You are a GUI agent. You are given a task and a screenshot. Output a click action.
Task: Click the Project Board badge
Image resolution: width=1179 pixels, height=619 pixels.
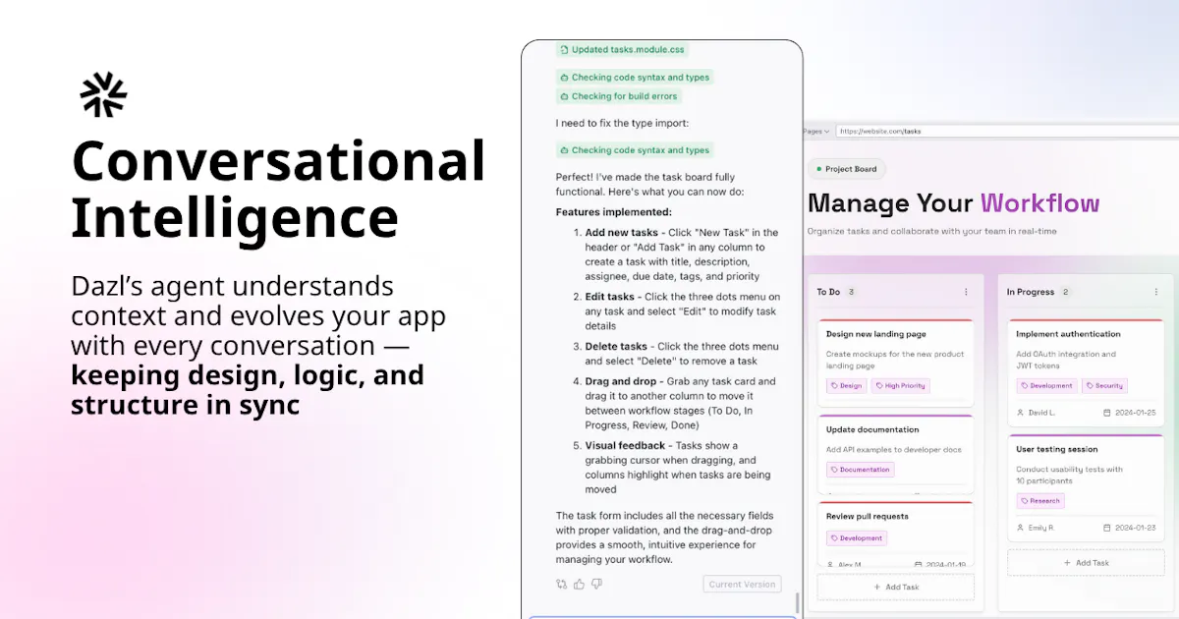coord(846,169)
